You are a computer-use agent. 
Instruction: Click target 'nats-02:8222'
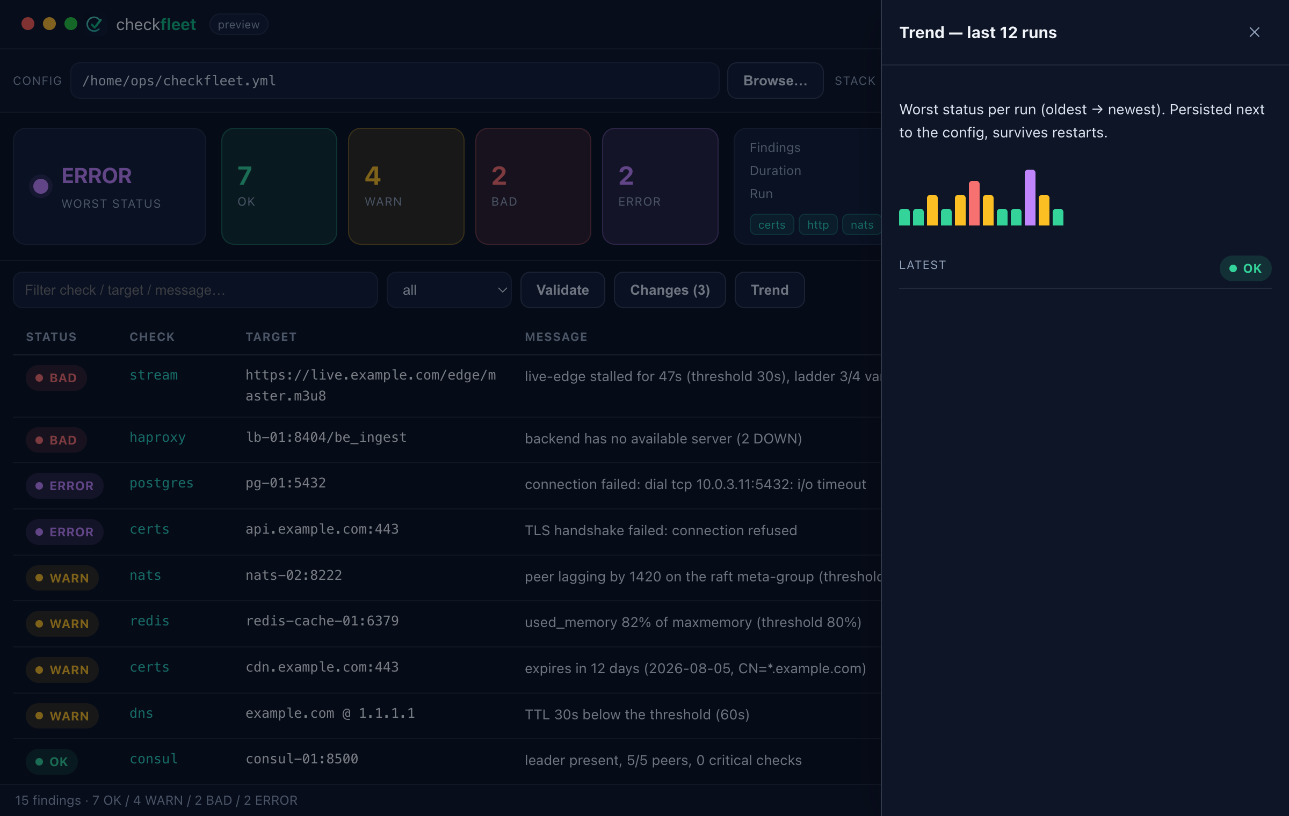click(294, 575)
